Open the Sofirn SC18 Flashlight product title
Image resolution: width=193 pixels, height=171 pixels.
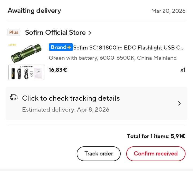[129, 48]
